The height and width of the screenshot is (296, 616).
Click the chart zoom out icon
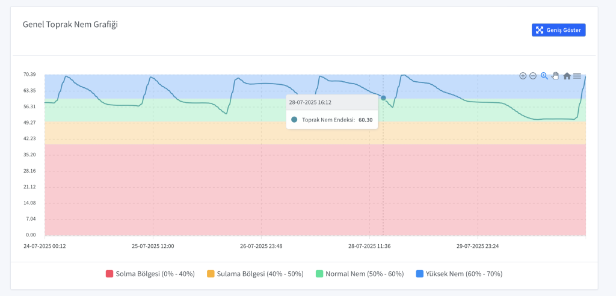533,76
